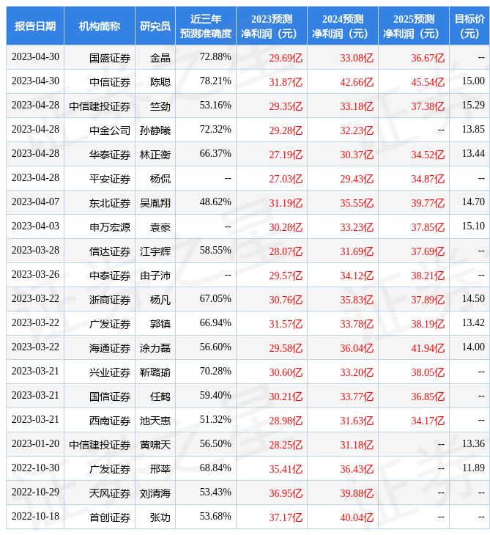Select researcher name 刘清海

[155, 494]
